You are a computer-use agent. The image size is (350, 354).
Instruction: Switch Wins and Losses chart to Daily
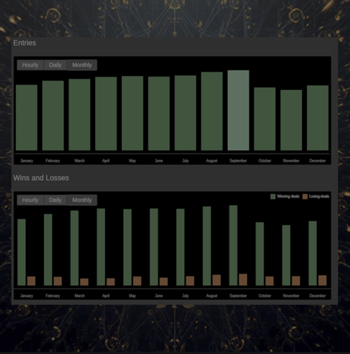[55, 200]
